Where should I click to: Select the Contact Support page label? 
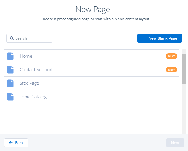click(36, 70)
